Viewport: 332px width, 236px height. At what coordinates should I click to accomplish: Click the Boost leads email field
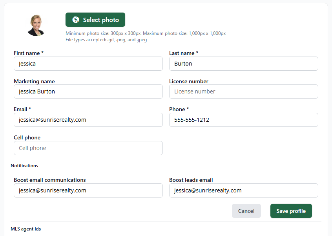pyautogui.click(x=243, y=190)
